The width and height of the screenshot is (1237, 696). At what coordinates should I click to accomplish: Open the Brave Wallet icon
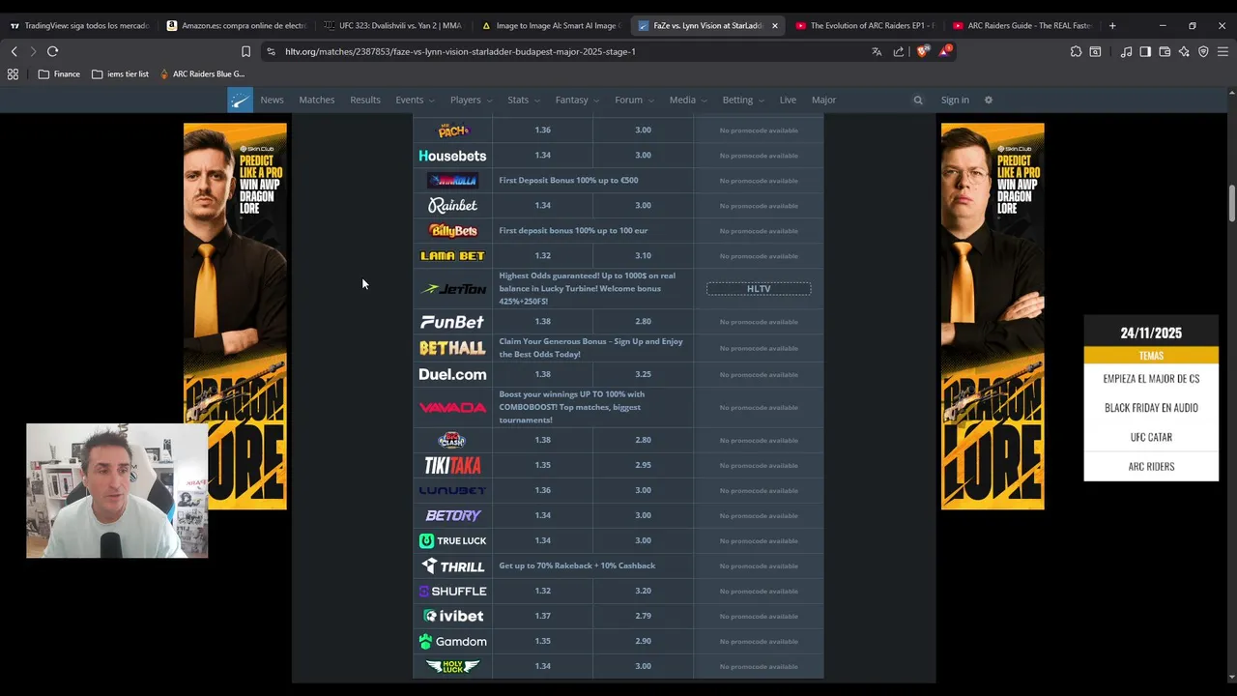click(x=1165, y=51)
